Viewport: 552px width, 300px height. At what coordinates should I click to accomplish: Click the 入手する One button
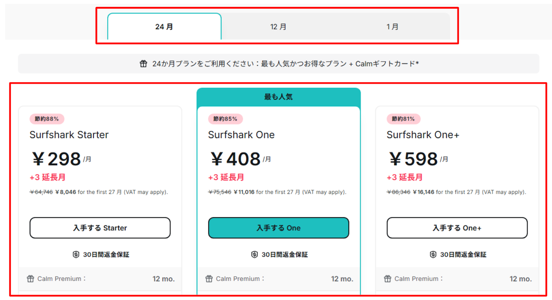(278, 228)
